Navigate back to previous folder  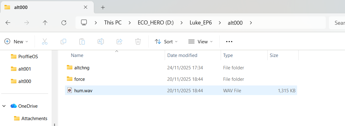(8, 23)
